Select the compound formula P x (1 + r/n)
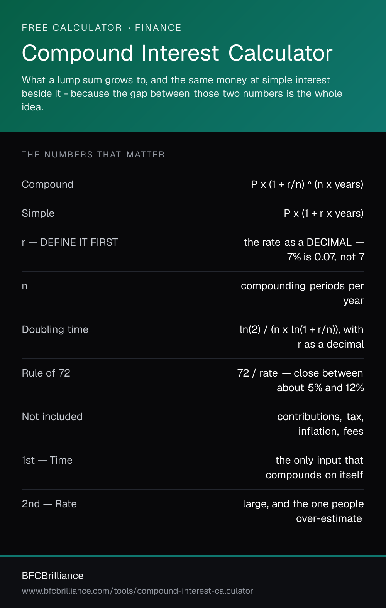This screenshot has width=386, height=608. 307,184
